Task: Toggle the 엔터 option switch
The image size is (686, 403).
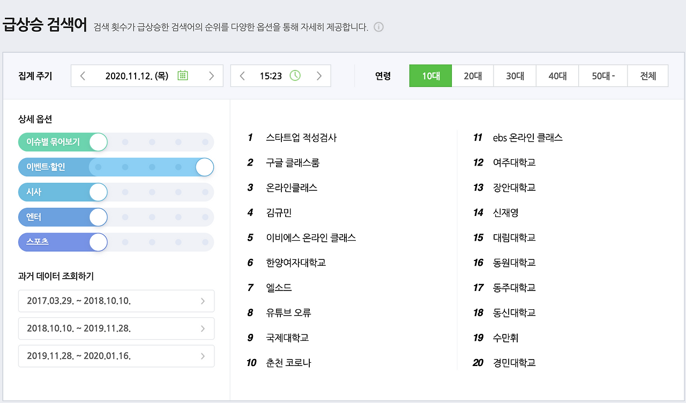Action: point(99,217)
